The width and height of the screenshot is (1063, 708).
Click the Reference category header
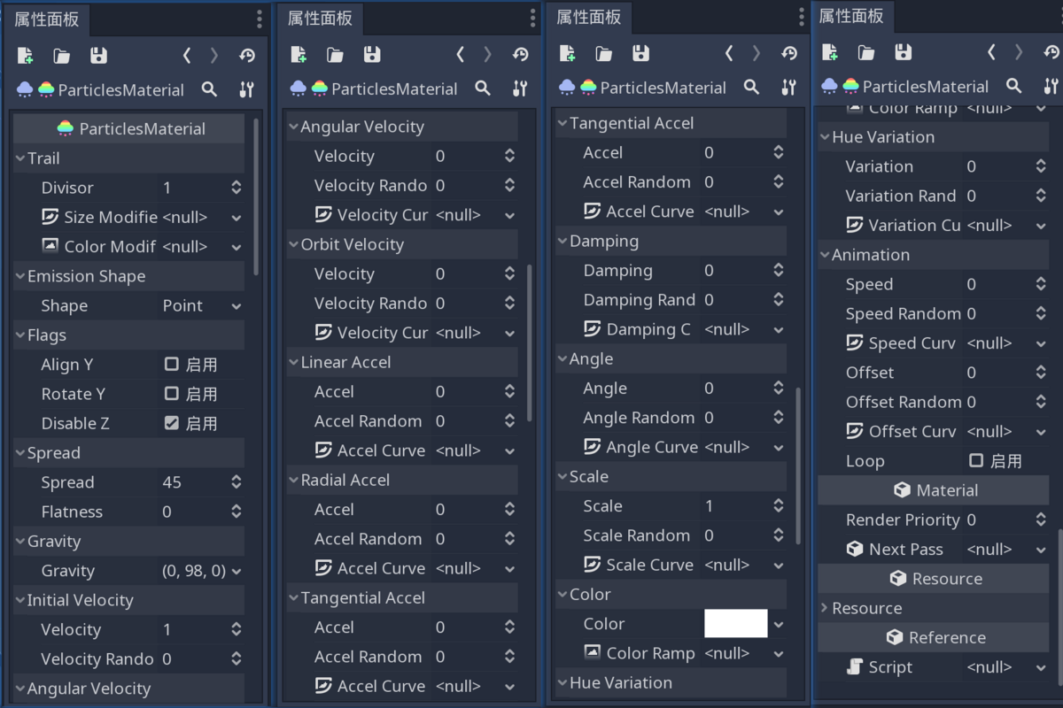pyautogui.click(x=934, y=637)
